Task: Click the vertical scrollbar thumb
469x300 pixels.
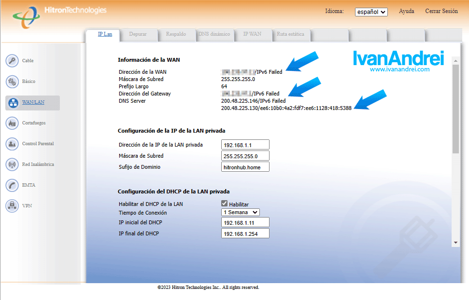Action: point(455,109)
